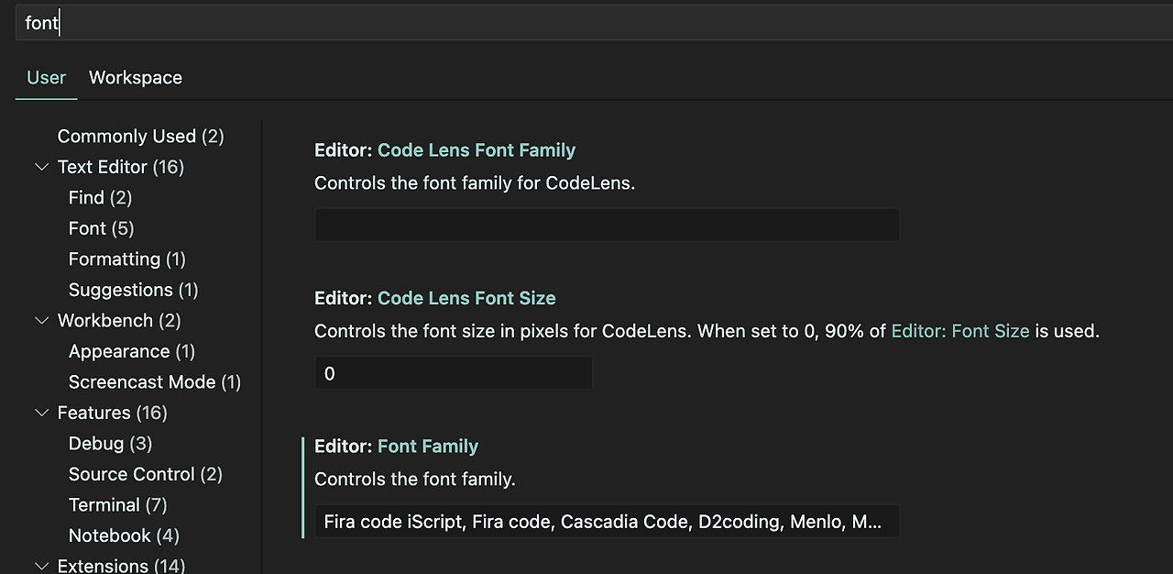Switch to the Workspace settings tab
Image resolution: width=1173 pixels, height=574 pixels.
point(136,78)
